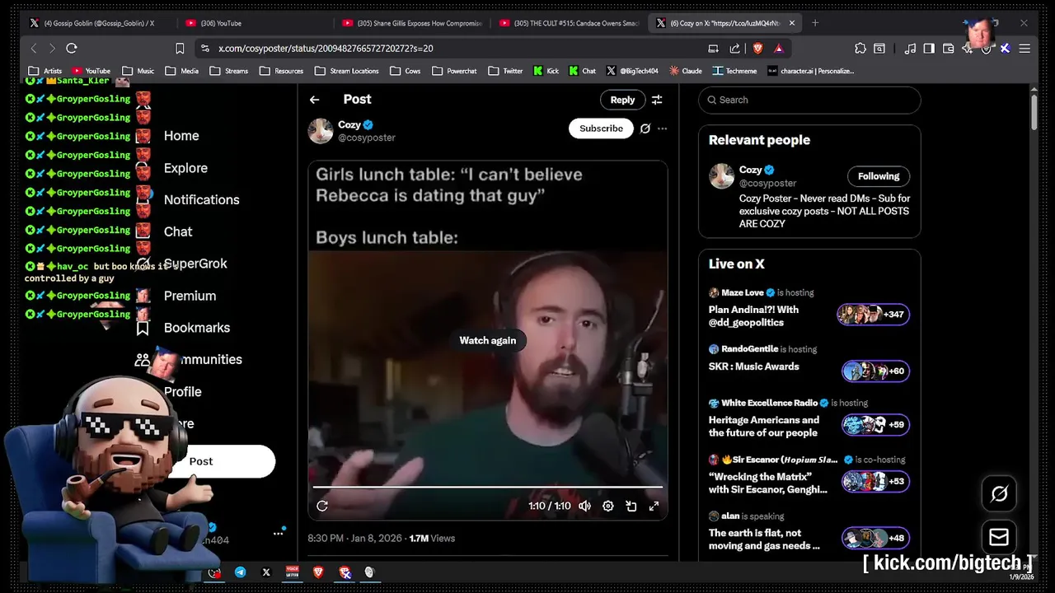Screen dimensions: 1055x593
Task: Seek on the video progress bar
Action: coord(488,487)
